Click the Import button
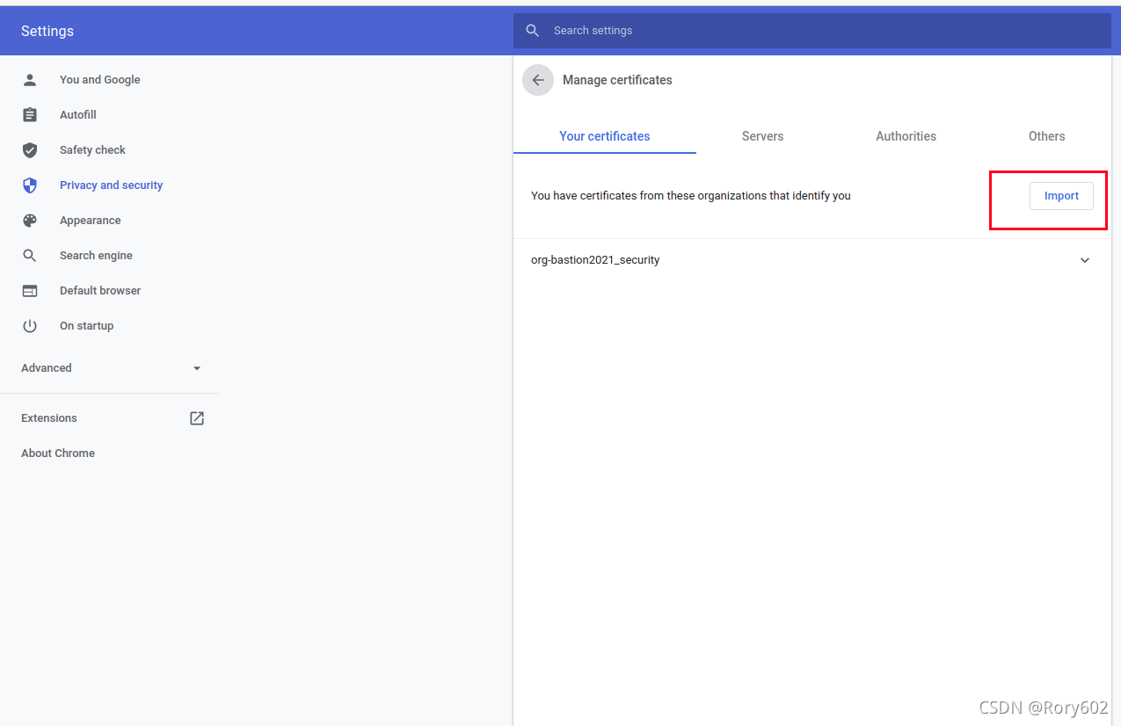The height and width of the screenshot is (726, 1121). pos(1061,195)
